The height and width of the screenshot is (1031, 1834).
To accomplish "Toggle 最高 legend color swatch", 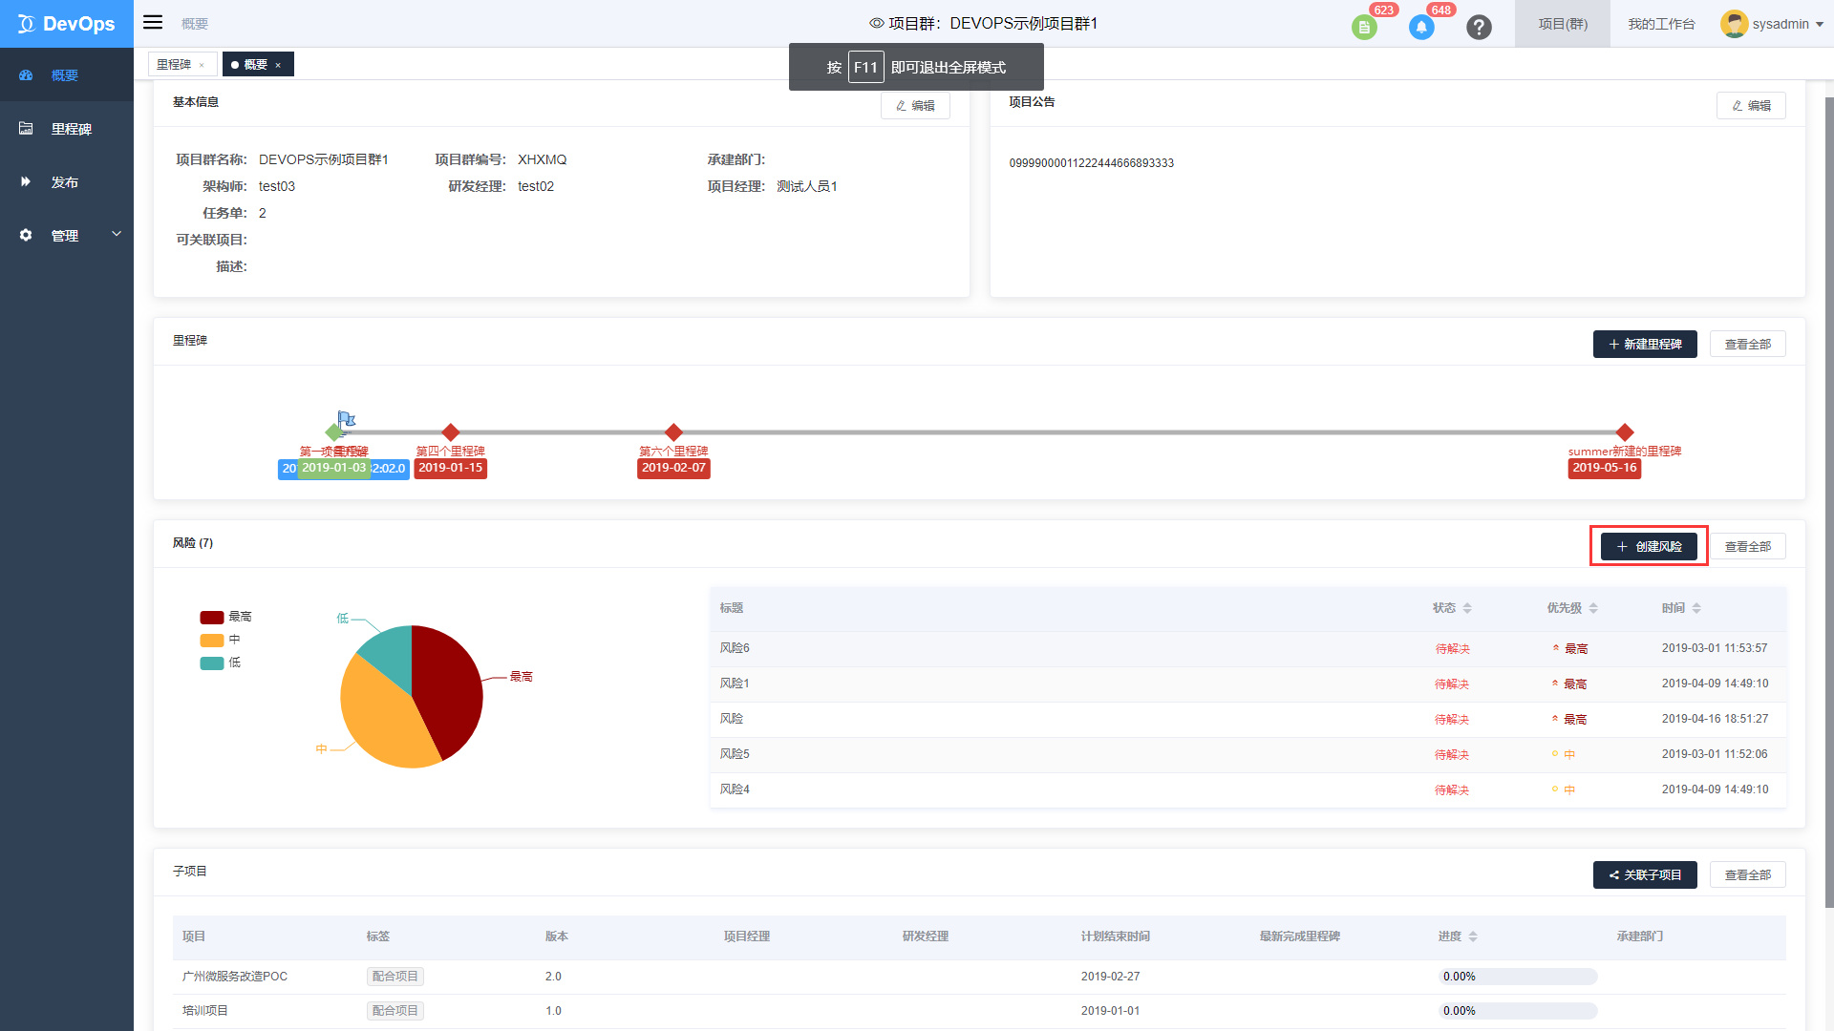I will 211,618.
